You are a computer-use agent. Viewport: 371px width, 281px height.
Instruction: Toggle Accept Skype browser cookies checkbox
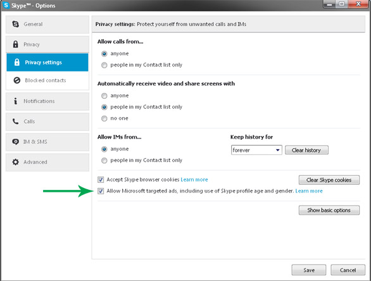(101, 180)
